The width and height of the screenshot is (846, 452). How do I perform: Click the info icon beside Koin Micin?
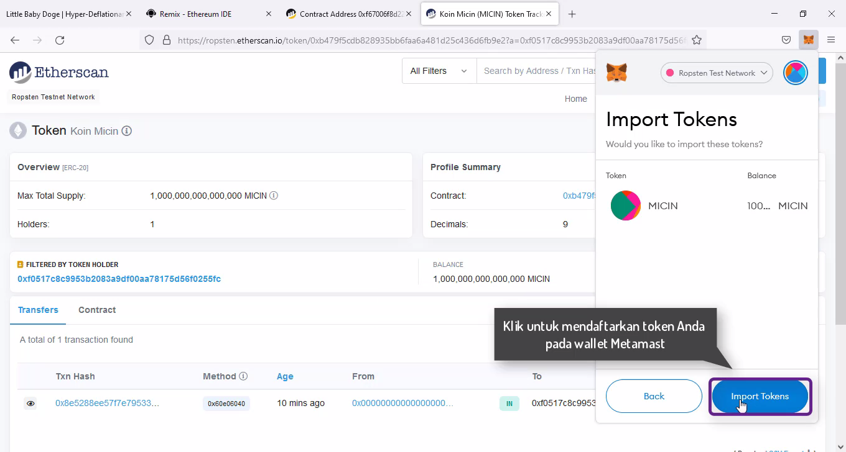(127, 131)
